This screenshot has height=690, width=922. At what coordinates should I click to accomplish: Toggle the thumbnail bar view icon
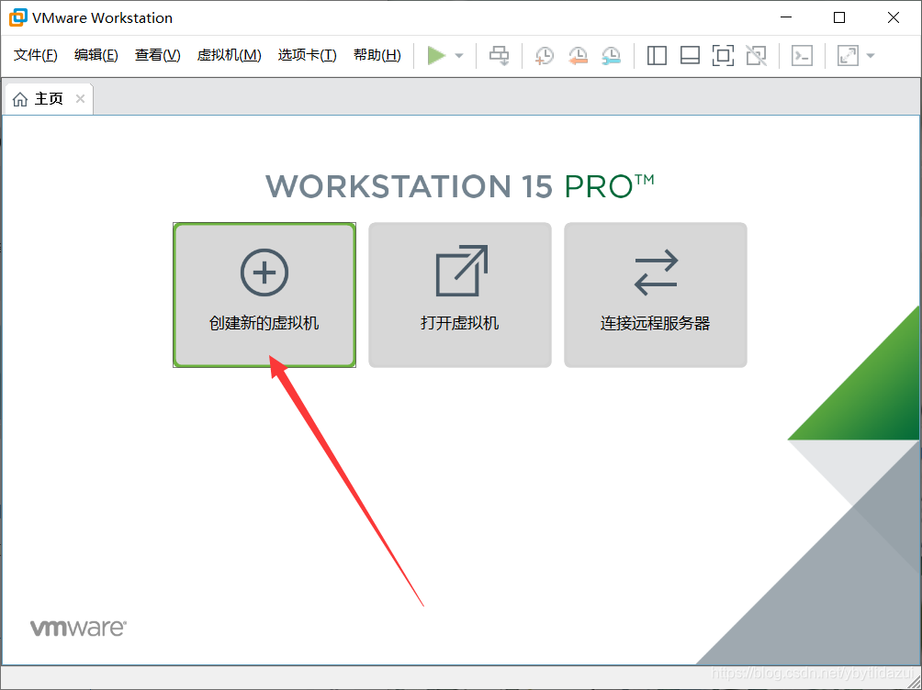[x=690, y=56]
